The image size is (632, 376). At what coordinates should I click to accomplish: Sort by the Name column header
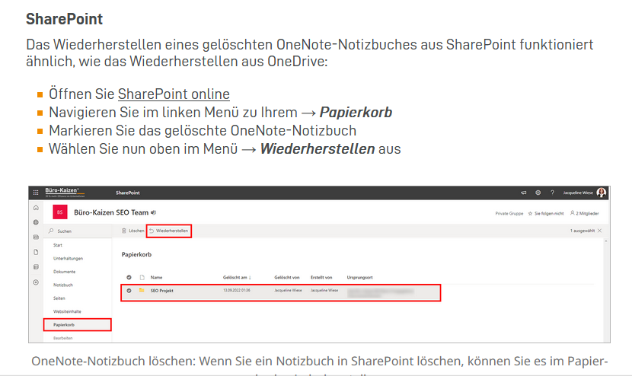(x=156, y=277)
